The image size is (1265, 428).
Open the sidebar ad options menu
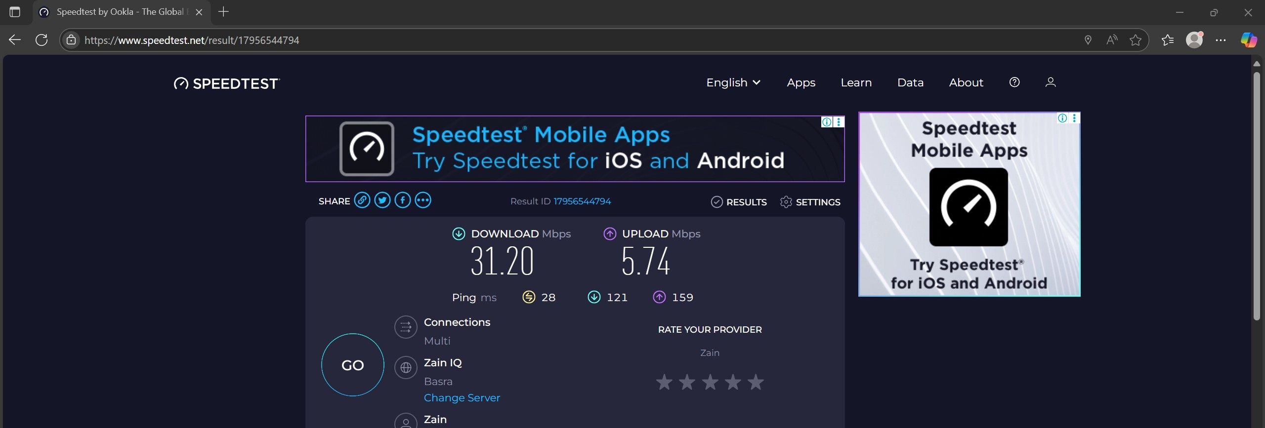click(1074, 118)
